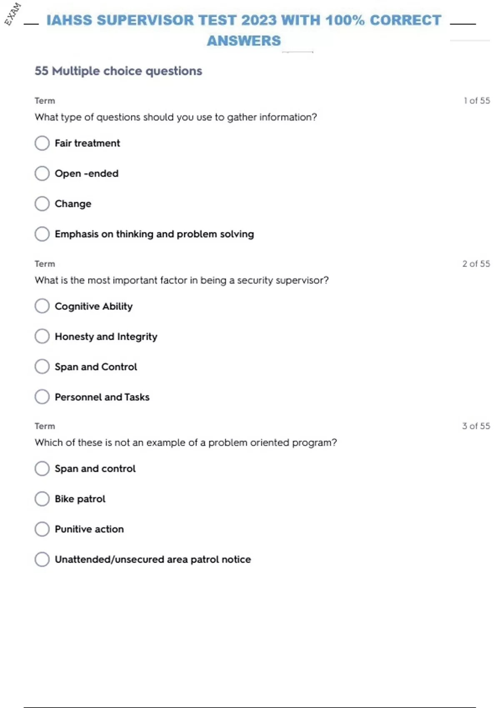
Task: Pick the 'Personnel and Tasks' radio button
Action: pyautogui.click(x=42, y=397)
